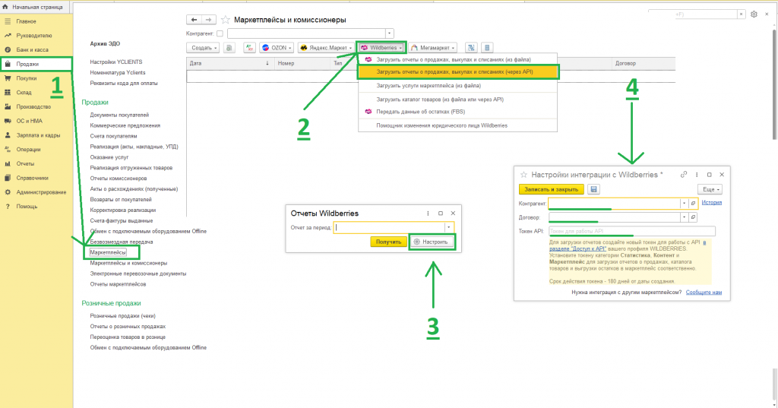Select Загрузить каталог товаров menu item
This screenshot has height=408, width=778.
457,100
